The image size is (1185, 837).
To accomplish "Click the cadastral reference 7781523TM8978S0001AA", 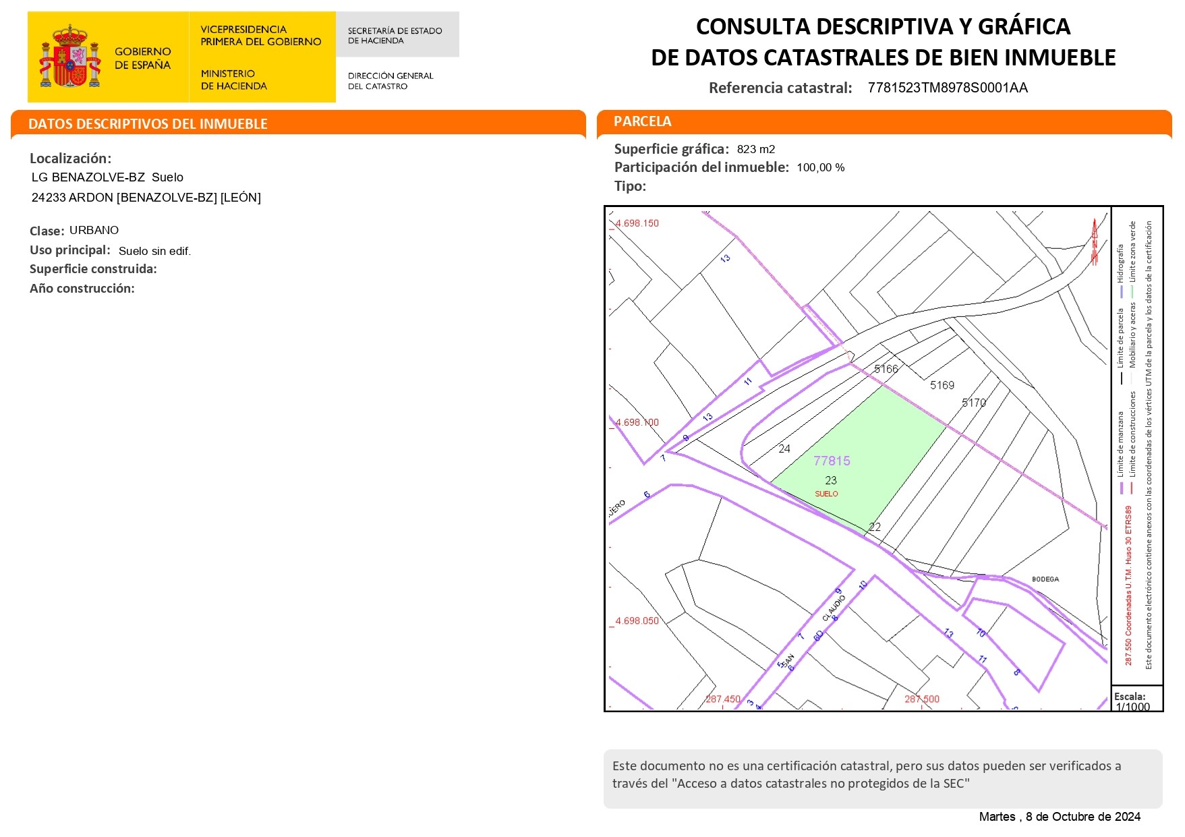I will point(947,88).
